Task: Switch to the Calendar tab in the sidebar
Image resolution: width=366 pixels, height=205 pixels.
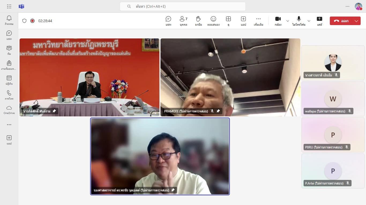Action: [9, 80]
